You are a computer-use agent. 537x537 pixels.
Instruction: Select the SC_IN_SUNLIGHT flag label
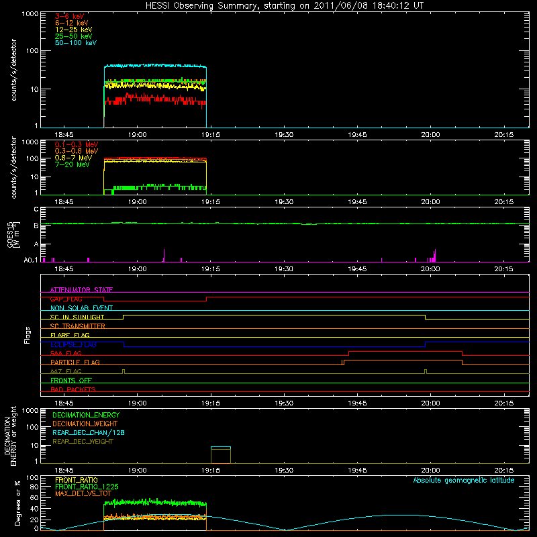pos(77,317)
